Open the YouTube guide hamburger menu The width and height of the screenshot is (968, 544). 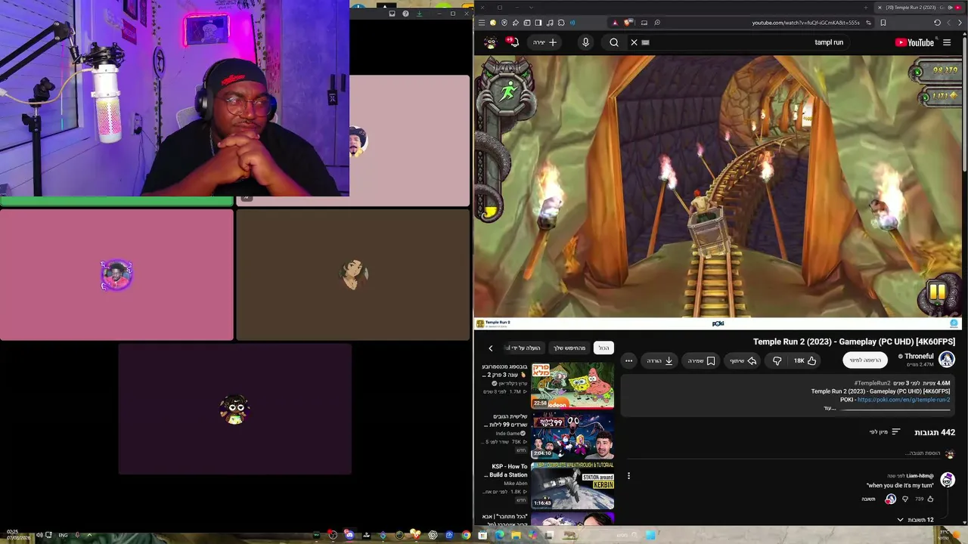pyautogui.click(x=947, y=42)
